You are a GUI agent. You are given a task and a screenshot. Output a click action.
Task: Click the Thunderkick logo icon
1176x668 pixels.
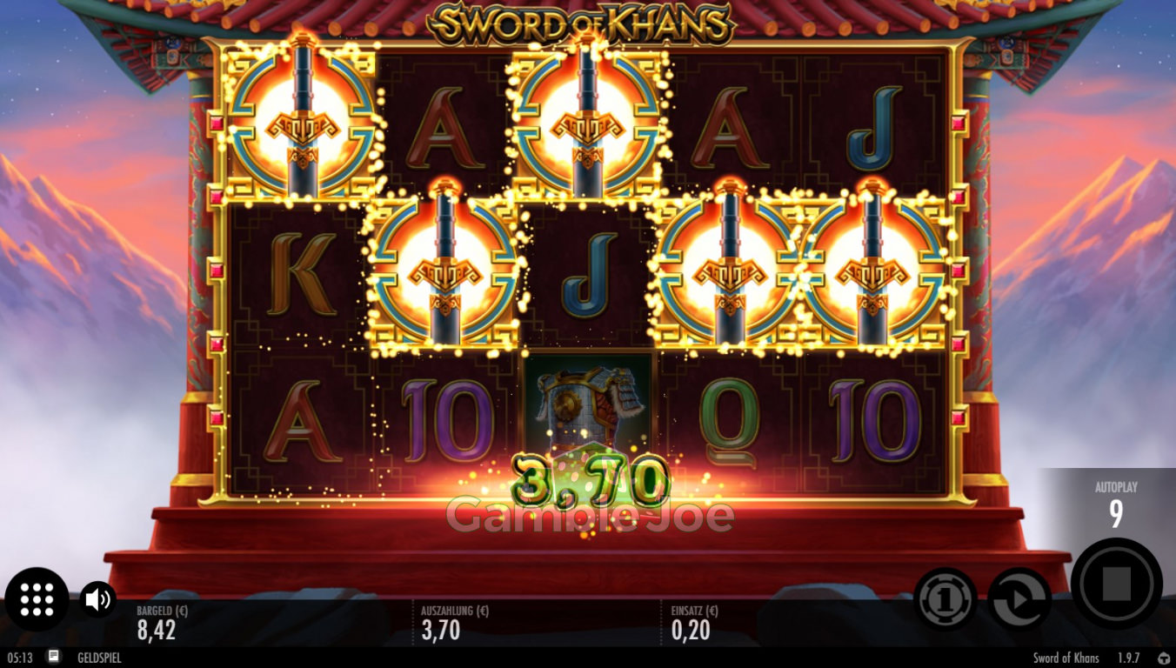1164,658
